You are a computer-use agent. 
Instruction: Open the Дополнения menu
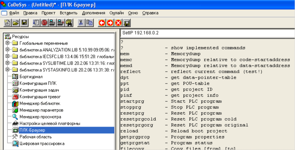94,13
